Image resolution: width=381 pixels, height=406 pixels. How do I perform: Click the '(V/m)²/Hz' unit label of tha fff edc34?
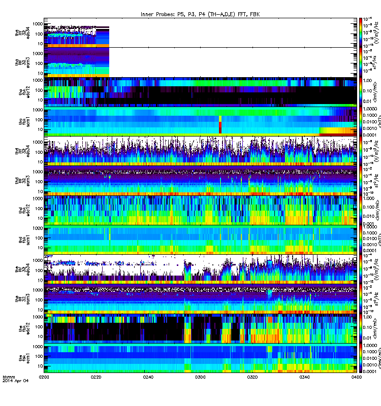(x=376, y=32)
